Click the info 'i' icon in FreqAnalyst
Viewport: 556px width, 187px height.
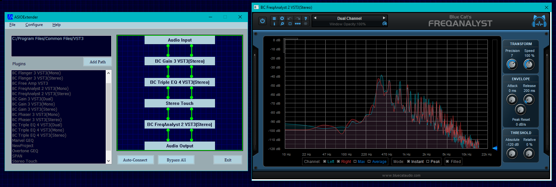(274, 24)
